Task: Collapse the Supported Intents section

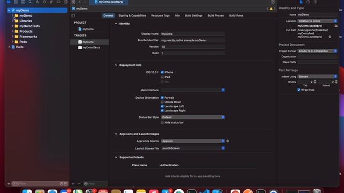Action: coord(116,157)
